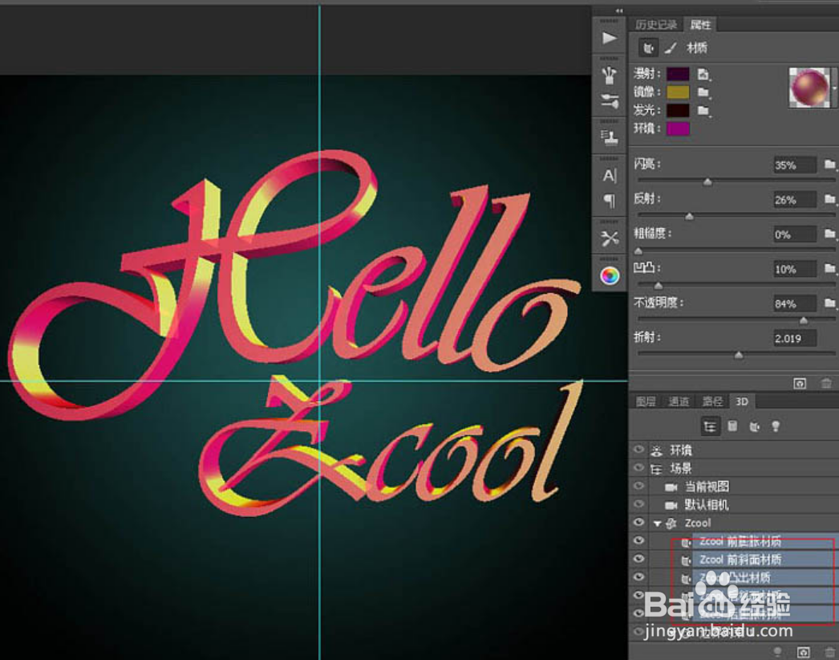Screen dimensions: 839x660
Task: Click the 不透明度 opacity slider handle
Action: 803,320
